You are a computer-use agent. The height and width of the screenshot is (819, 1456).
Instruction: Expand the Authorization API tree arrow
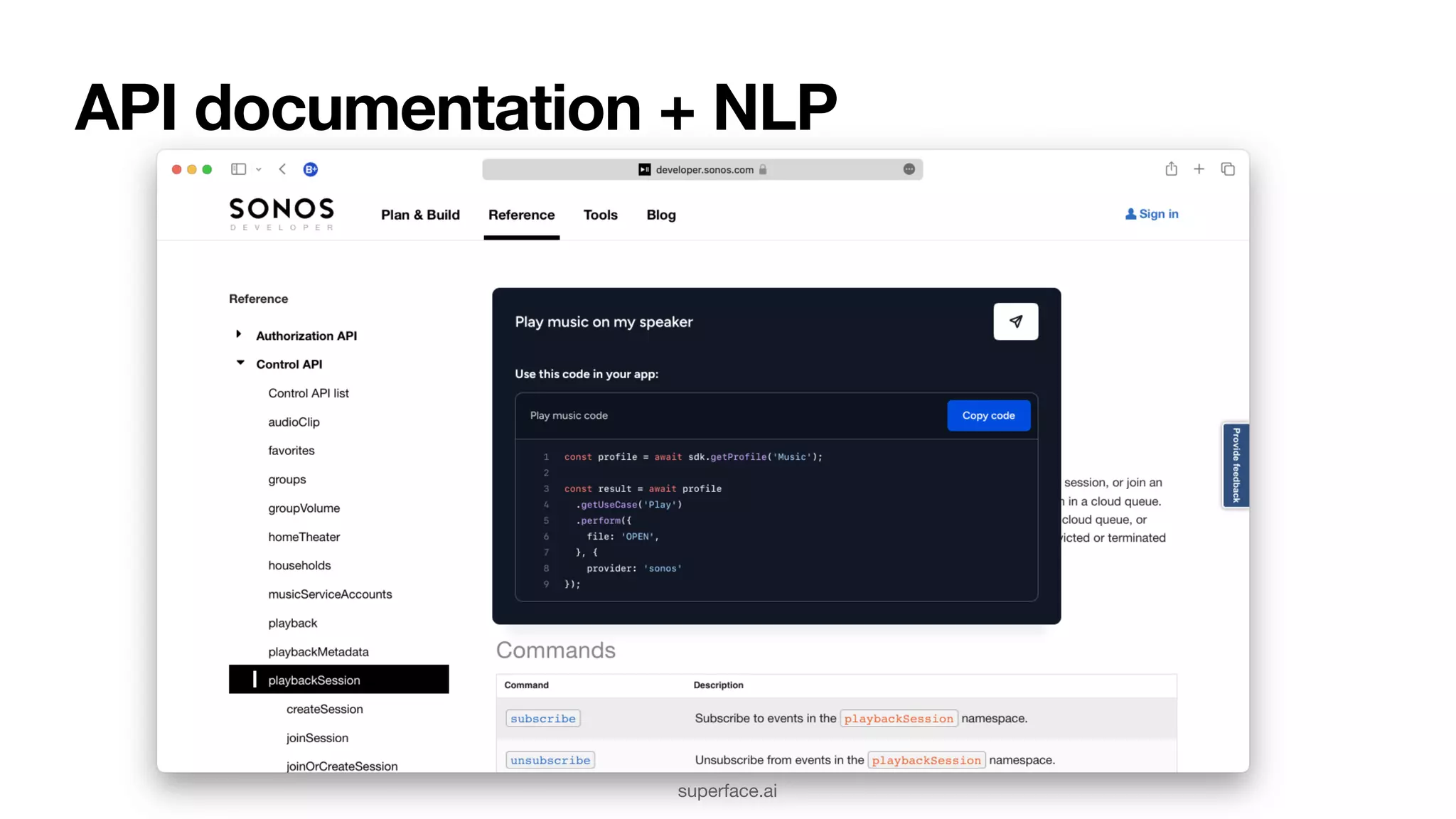click(x=239, y=334)
